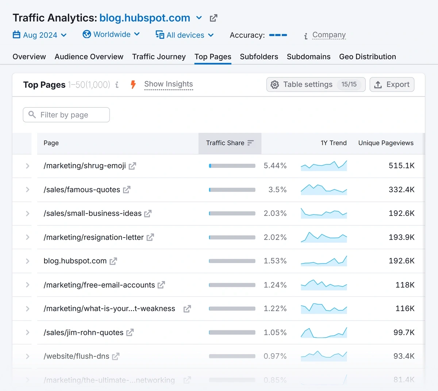The image size is (438, 391).
Task: Open external link for /sales/famous-quotes
Action: pyautogui.click(x=127, y=190)
